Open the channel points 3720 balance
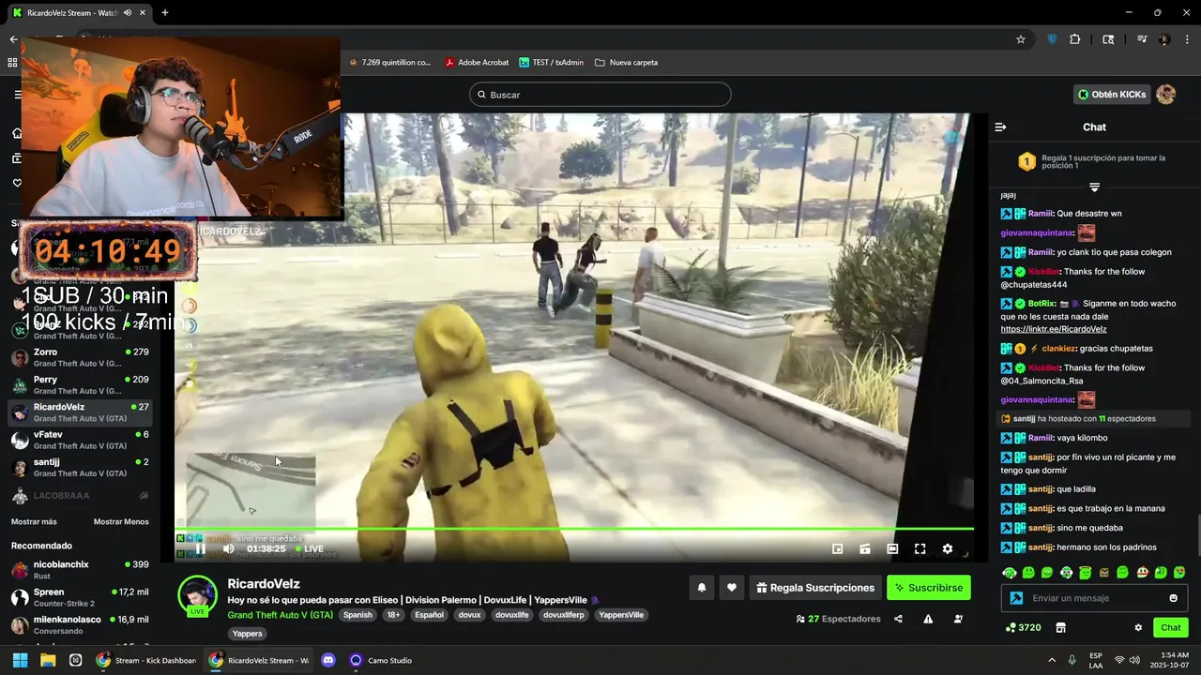The width and height of the screenshot is (1201, 675). (x=1023, y=627)
